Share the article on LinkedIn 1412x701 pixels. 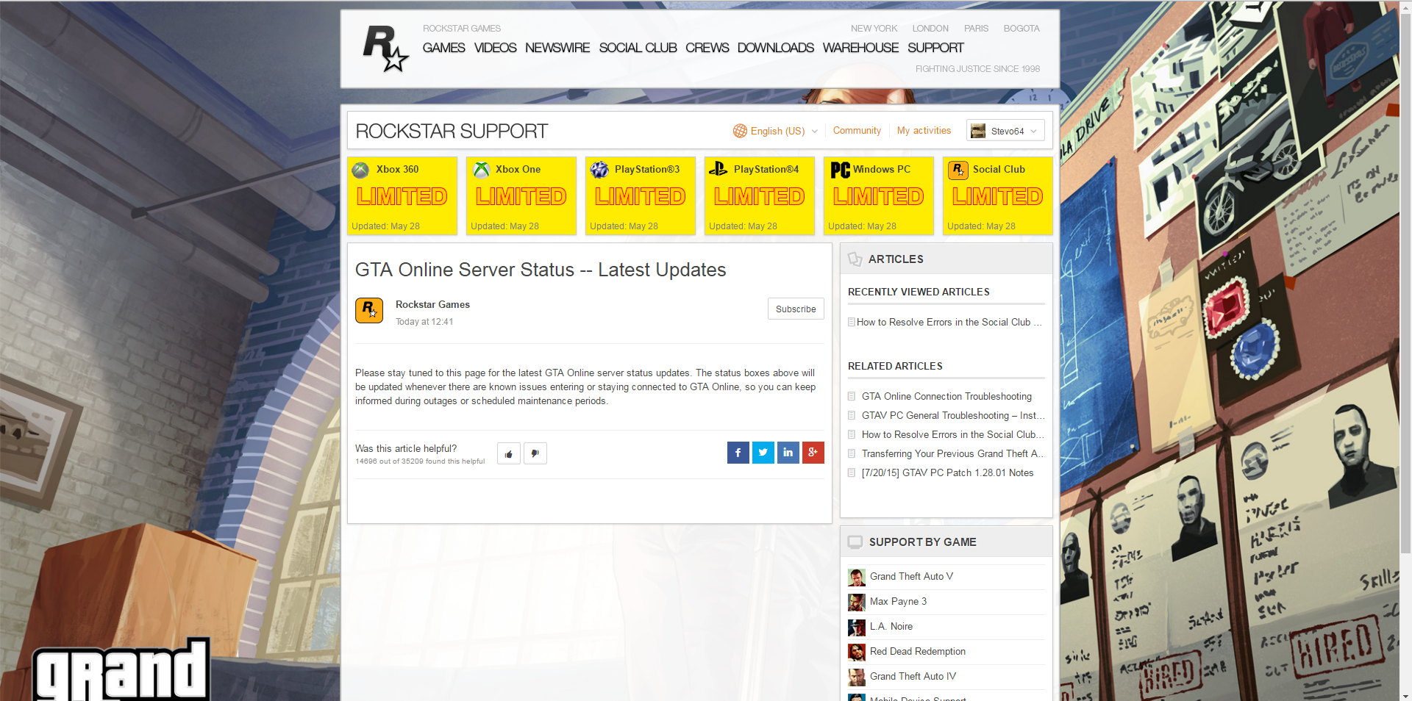coord(788,453)
